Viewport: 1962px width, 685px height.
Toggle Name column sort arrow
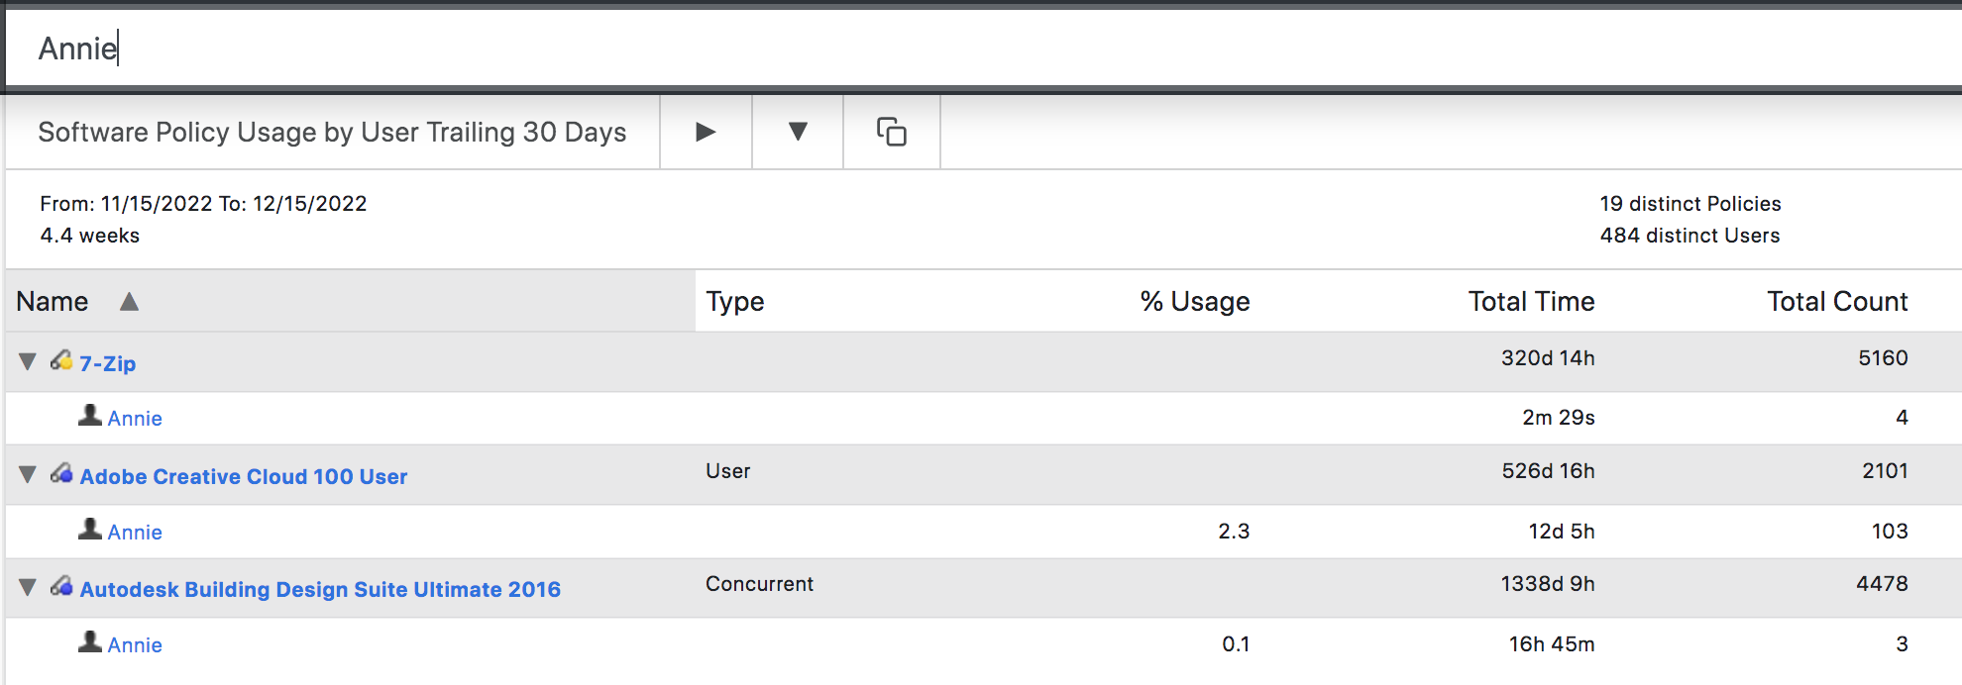point(129,301)
